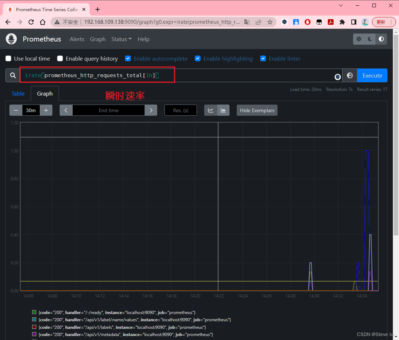Click the page vertical scrollbar
The width and height of the screenshot is (399, 340).
click(396, 136)
